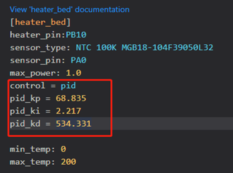Click the sensor_pin key text
233x173 pixels.
click(x=36, y=61)
